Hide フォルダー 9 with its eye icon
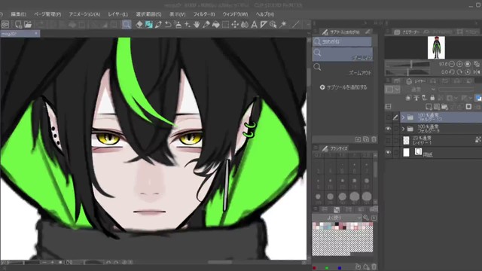 click(x=389, y=129)
